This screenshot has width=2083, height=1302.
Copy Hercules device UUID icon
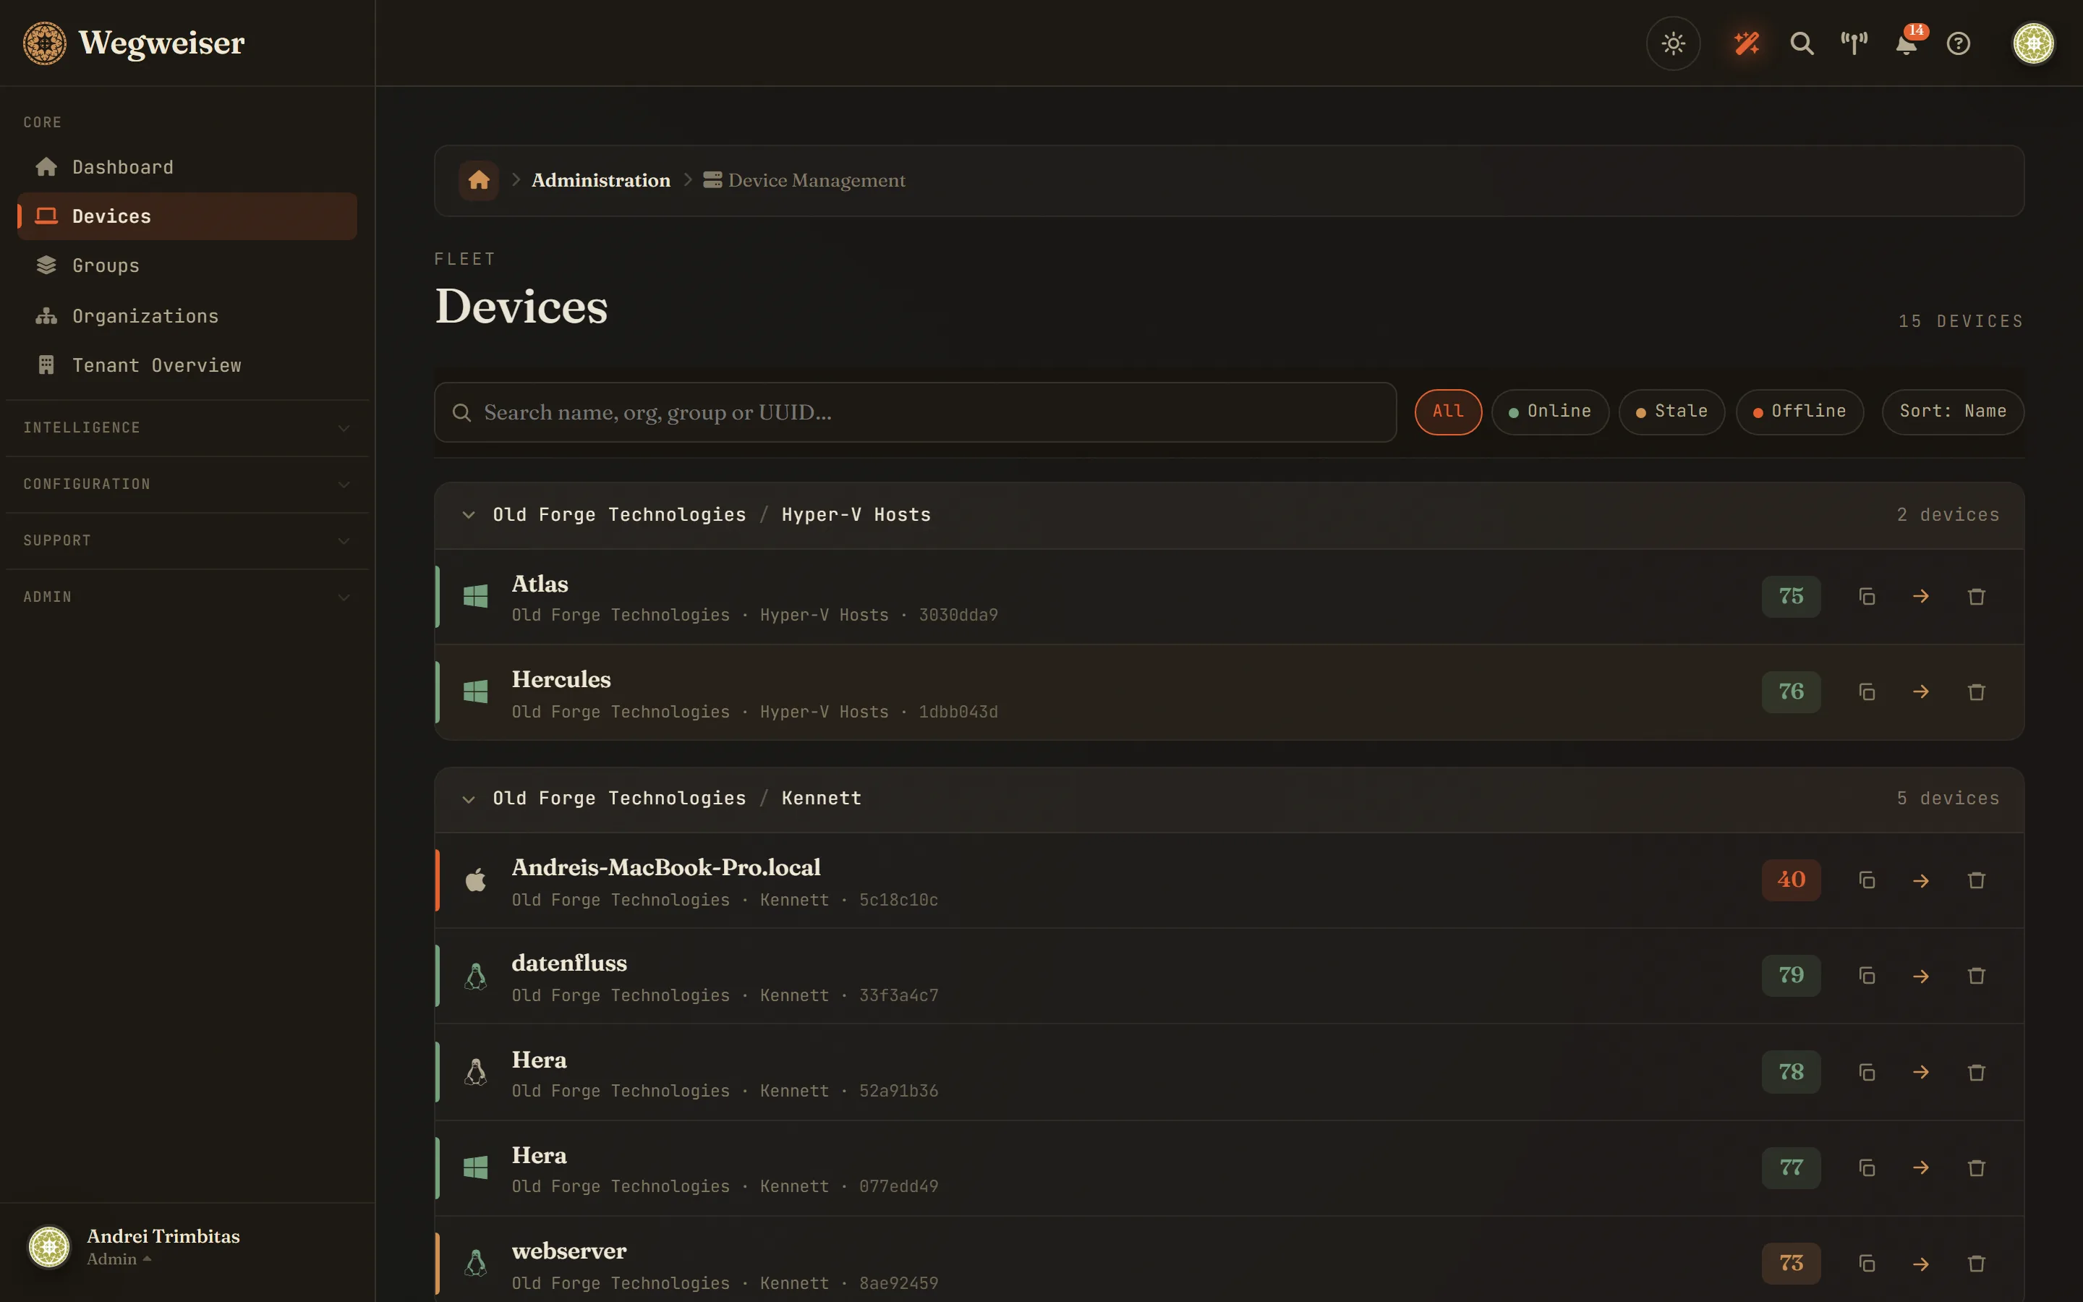click(1866, 692)
